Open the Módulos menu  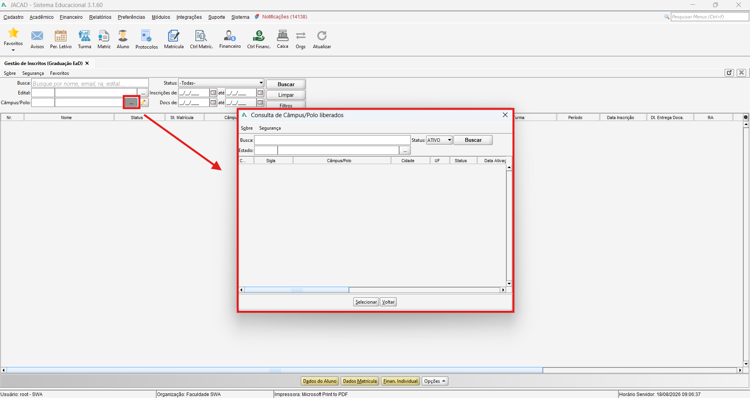click(161, 17)
